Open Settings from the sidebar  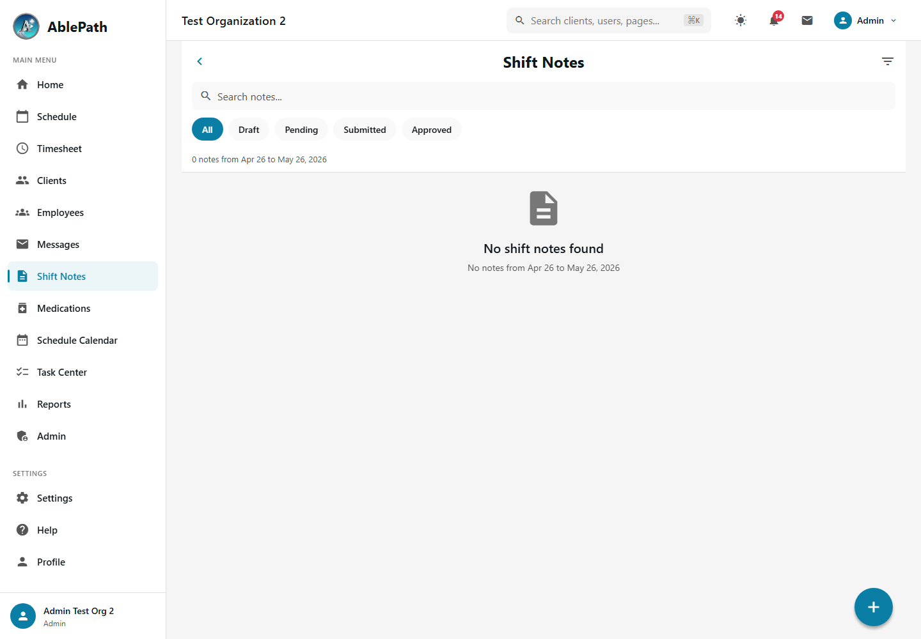pyautogui.click(x=83, y=498)
